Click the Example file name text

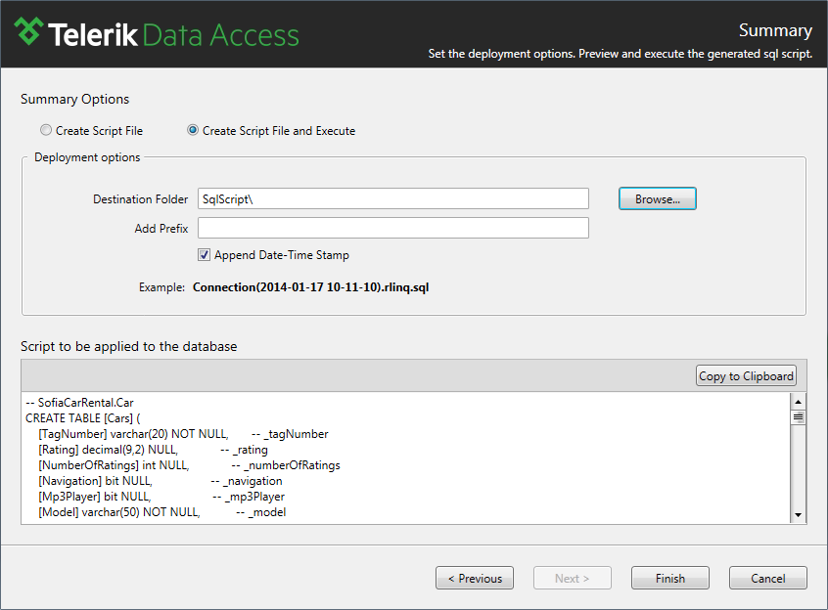[311, 287]
